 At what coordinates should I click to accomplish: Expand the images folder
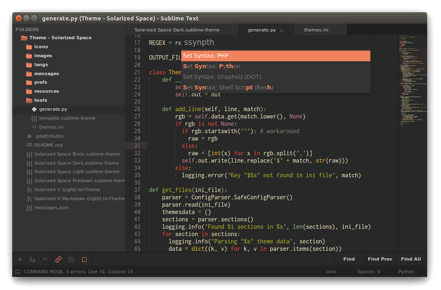pos(43,56)
